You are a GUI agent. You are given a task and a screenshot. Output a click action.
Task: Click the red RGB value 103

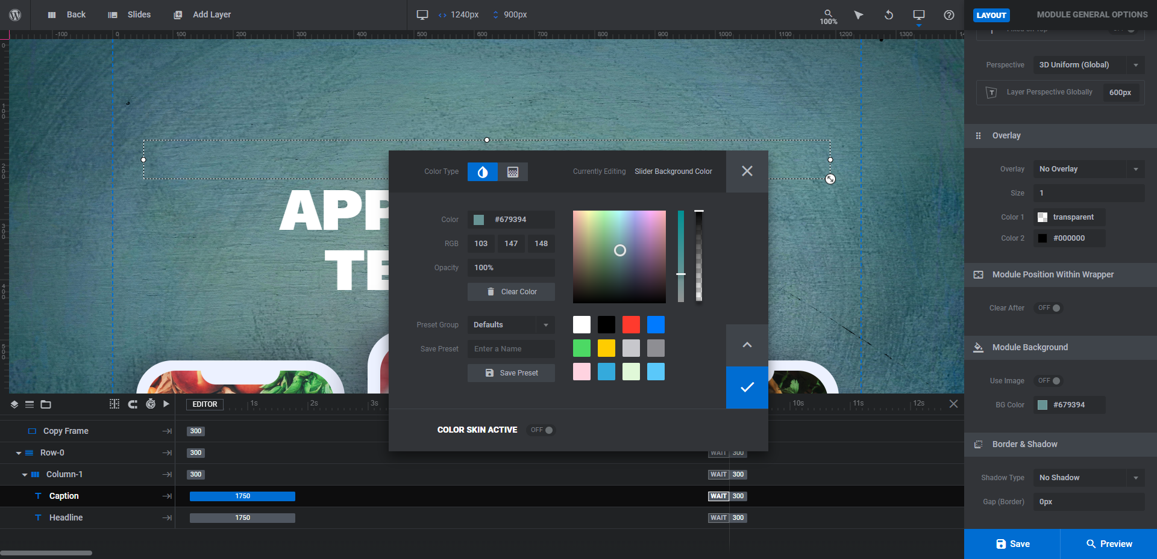click(481, 244)
